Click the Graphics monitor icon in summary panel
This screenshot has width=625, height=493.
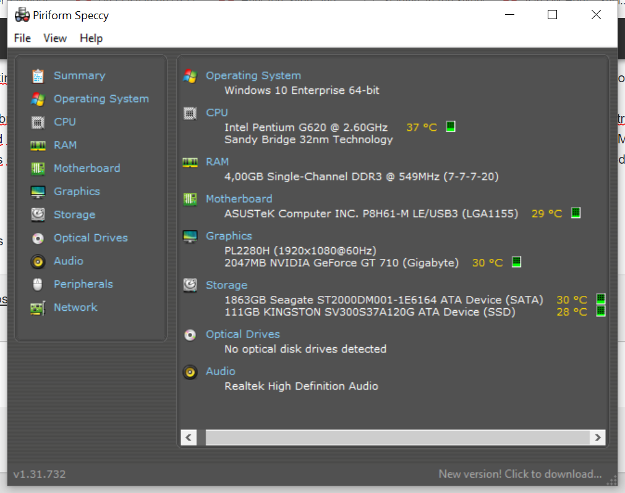coord(190,236)
